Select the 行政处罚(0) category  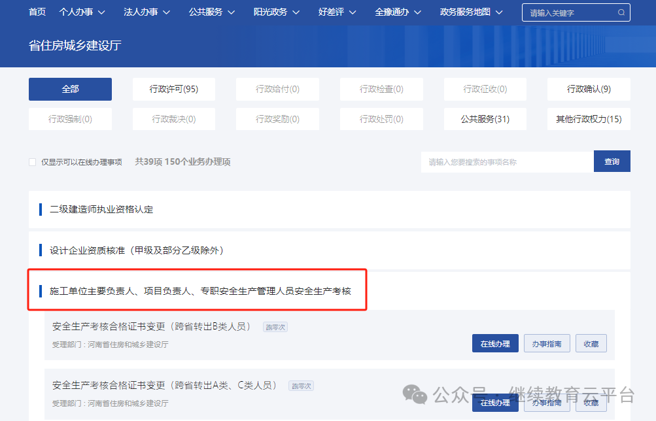[381, 119]
